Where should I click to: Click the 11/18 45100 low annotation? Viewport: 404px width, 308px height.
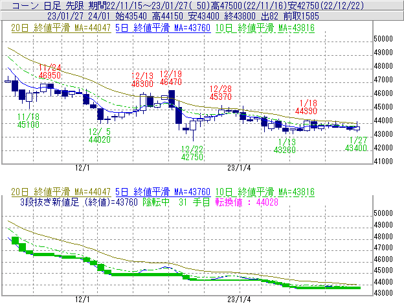pyautogui.click(x=28, y=121)
